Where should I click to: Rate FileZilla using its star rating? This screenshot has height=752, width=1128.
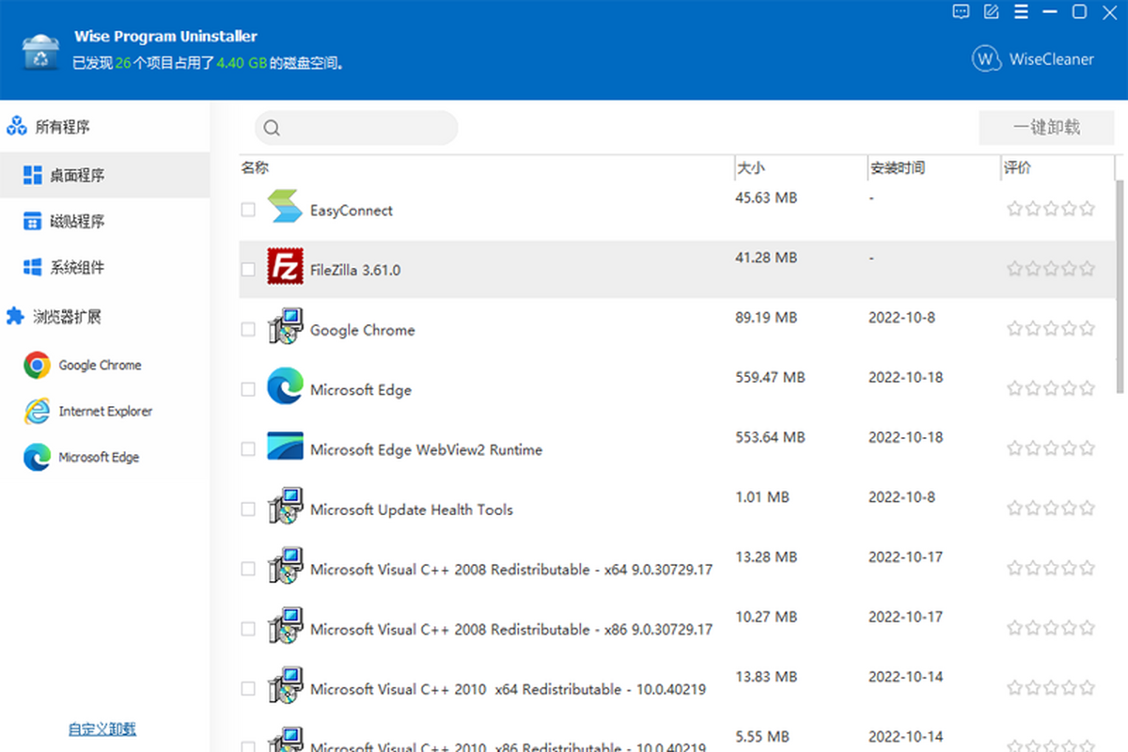coord(1051,269)
